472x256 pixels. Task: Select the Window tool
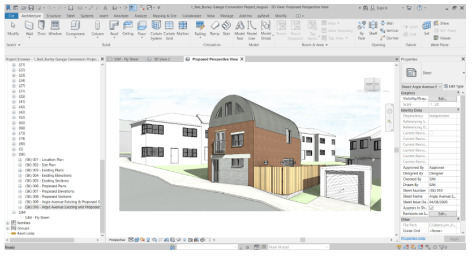(55, 29)
